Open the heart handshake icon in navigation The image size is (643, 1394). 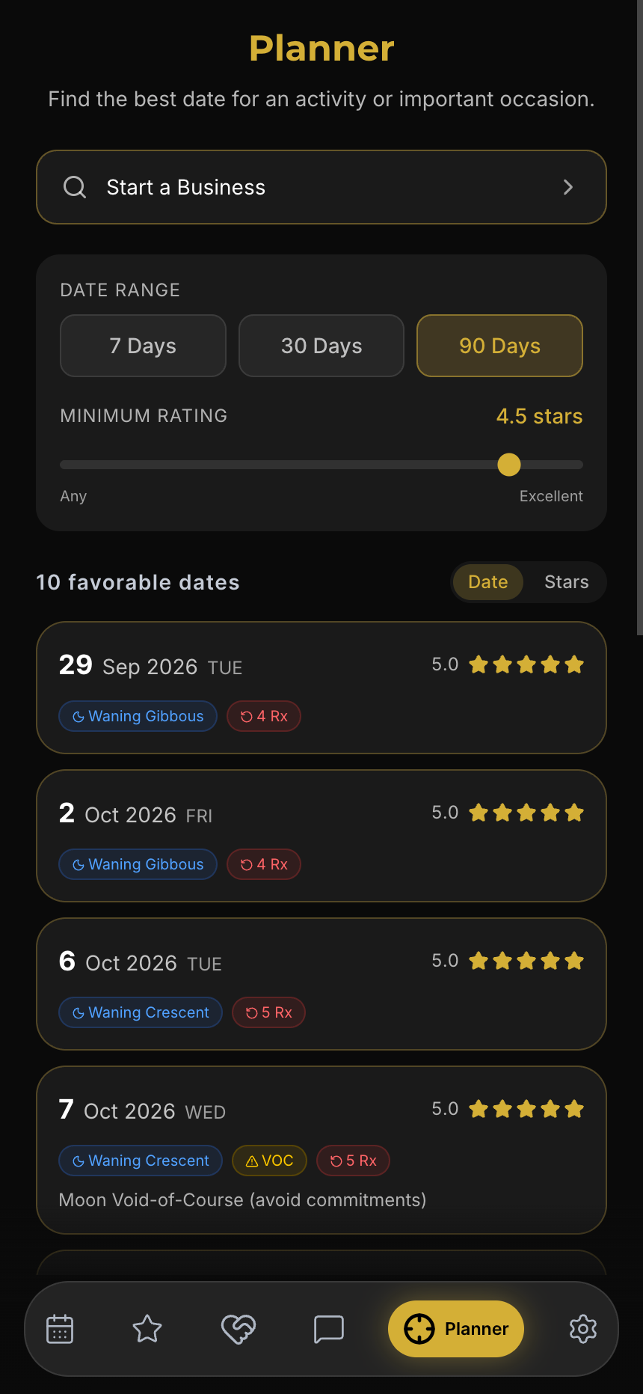click(x=239, y=1329)
